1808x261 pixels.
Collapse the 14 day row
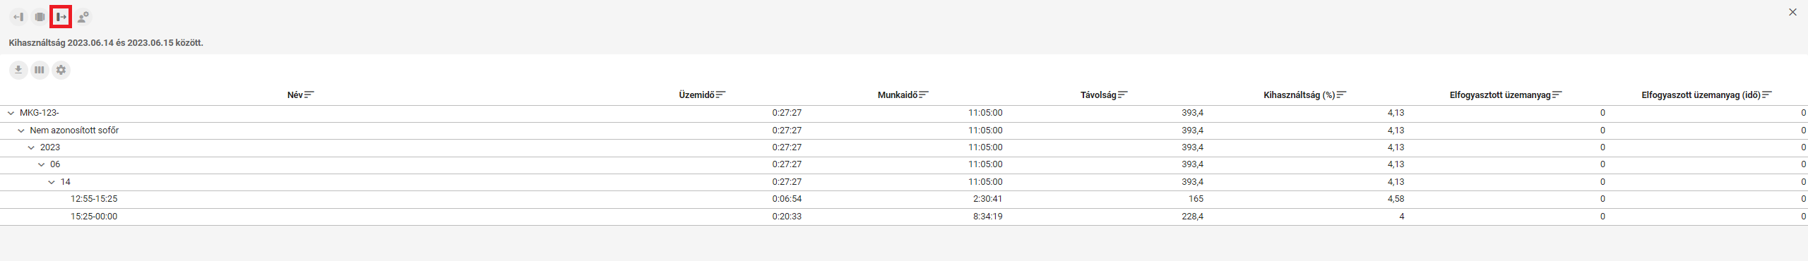[52, 182]
